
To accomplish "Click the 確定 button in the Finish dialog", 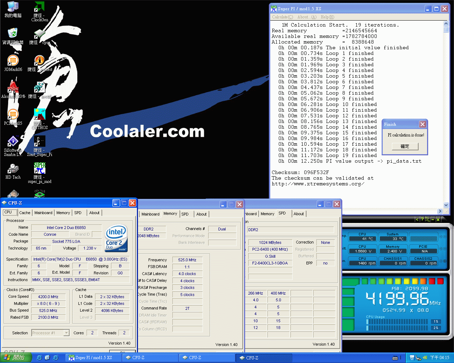I will [x=405, y=146].
